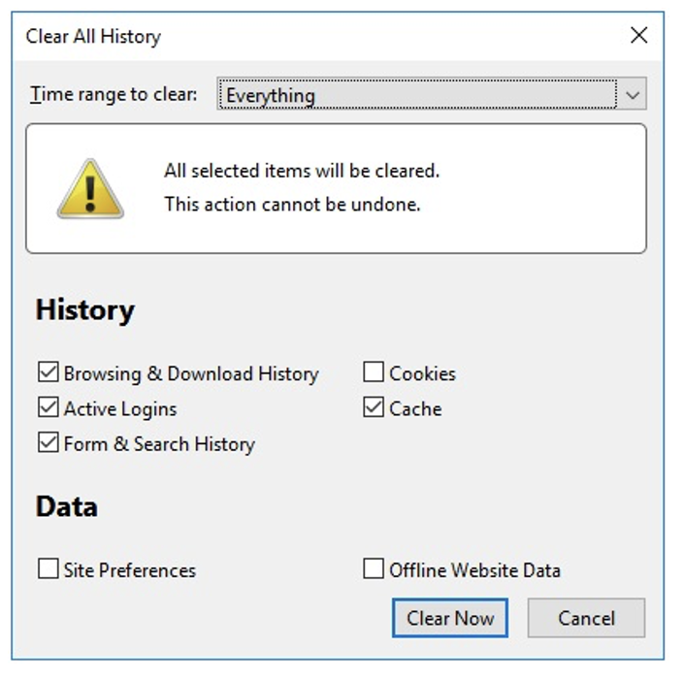Click the 'All selected items will be cleared' text
685x679 pixels.
pyautogui.click(x=302, y=171)
